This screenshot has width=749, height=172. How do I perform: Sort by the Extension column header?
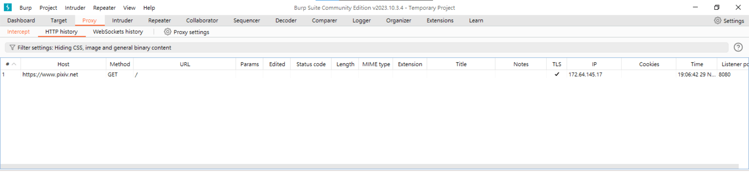410,64
